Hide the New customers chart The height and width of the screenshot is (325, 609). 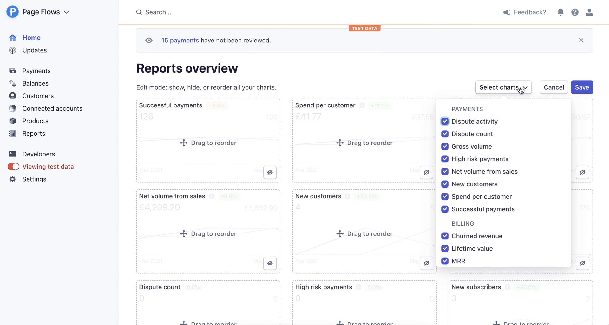point(426,264)
